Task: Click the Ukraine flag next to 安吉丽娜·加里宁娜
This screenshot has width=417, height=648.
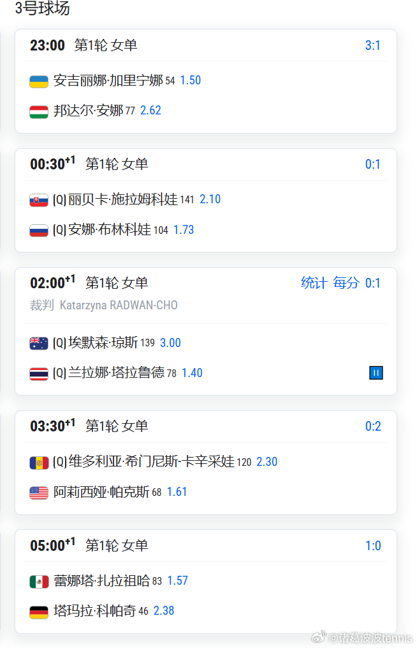Action: [39, 81]
